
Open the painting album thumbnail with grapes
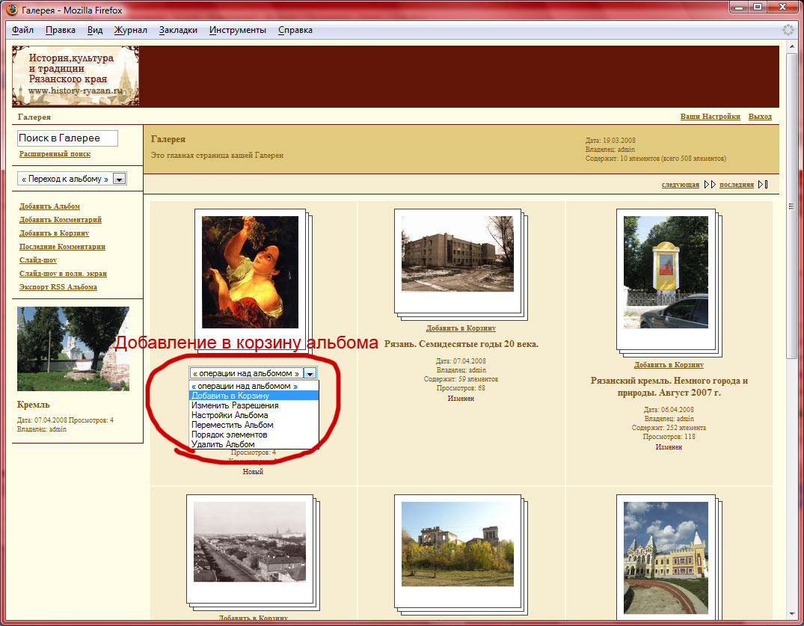[250, 272]
